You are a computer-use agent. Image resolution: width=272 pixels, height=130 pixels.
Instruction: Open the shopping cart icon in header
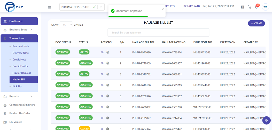pyautogui.click(x=250, y=7)
